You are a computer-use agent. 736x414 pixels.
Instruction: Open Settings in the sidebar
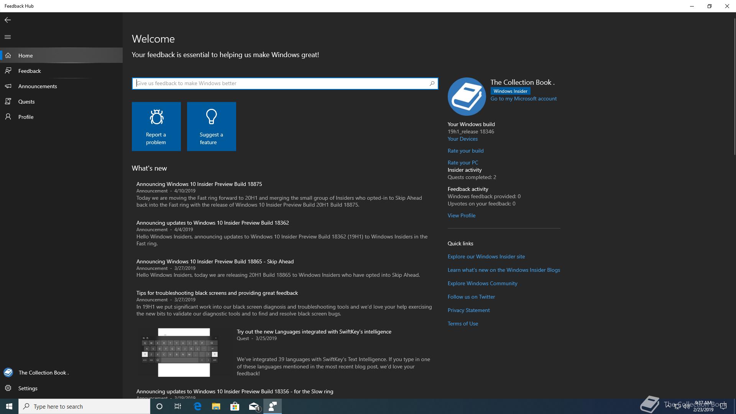pos(61,388)
